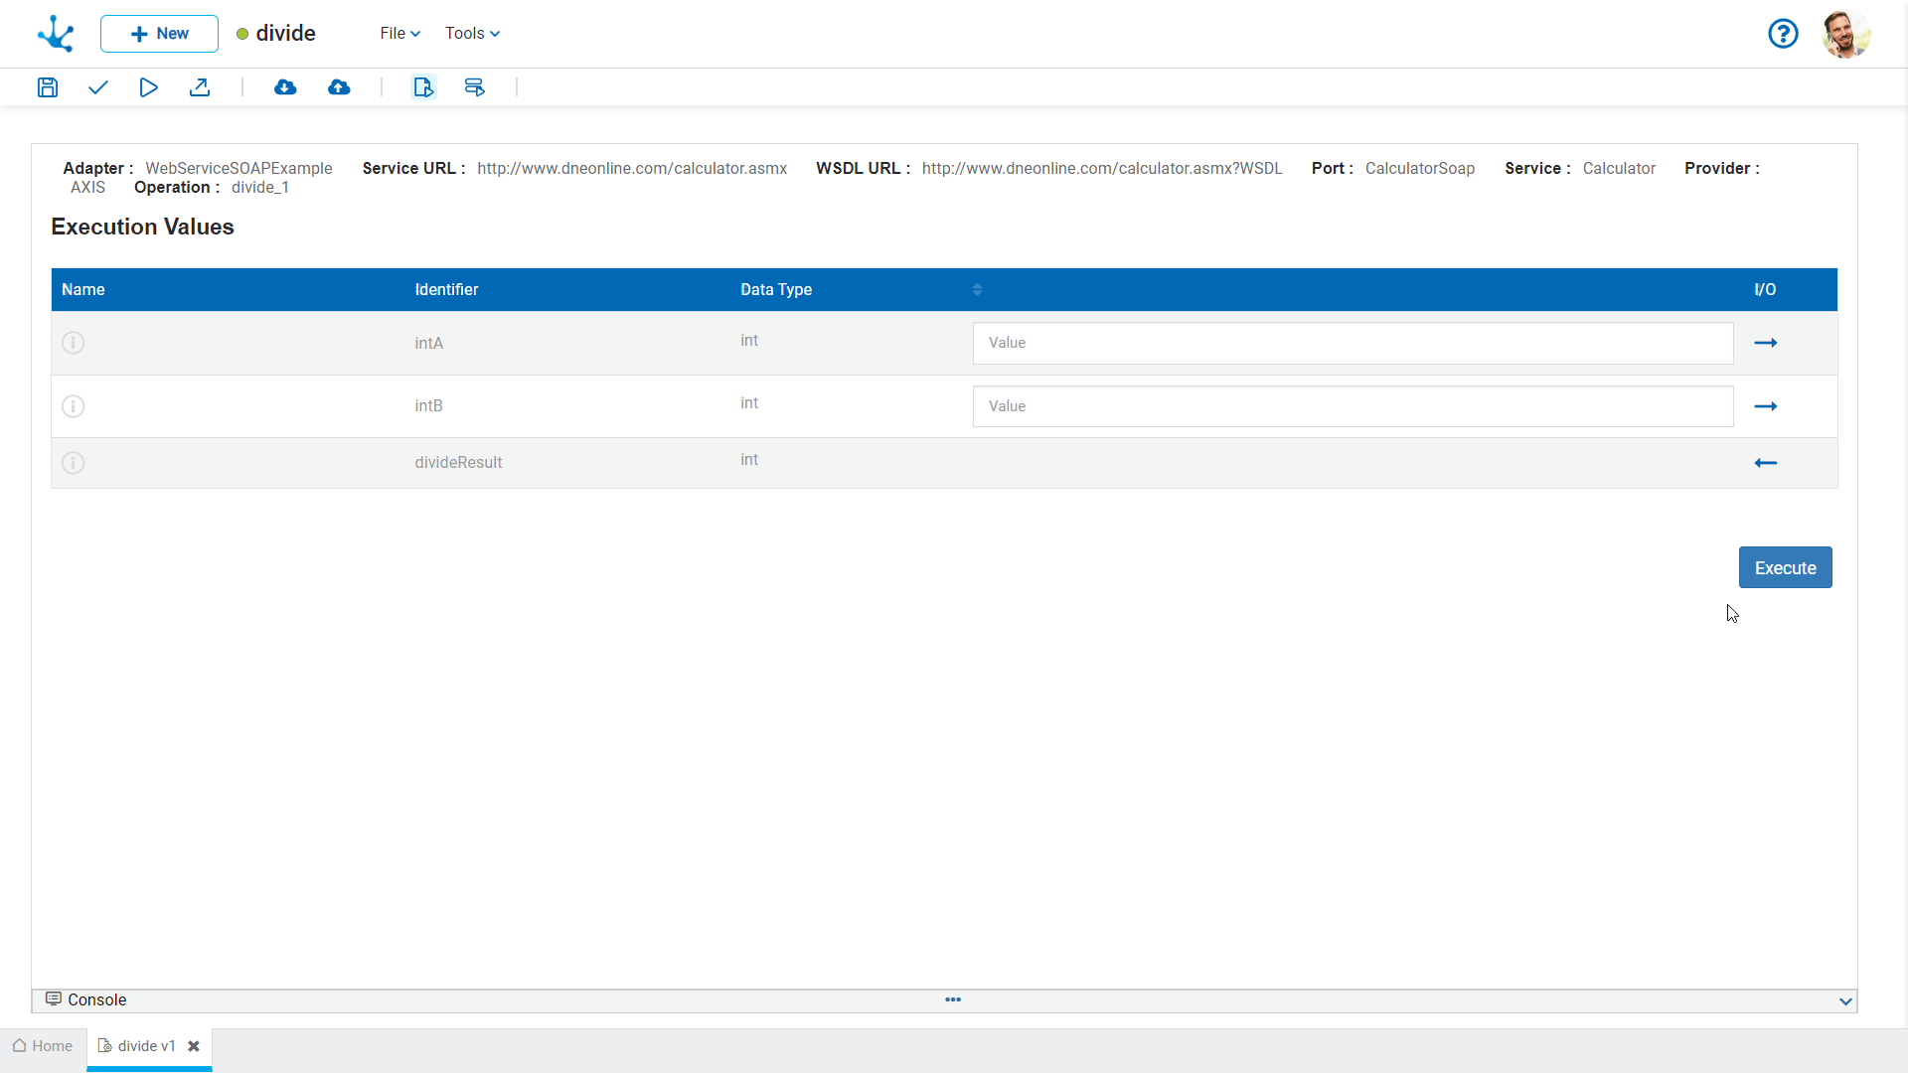Viewport: 1908px width, 1073px height.
Task: Click the cloud upload icon
Action: coord(339,87)
